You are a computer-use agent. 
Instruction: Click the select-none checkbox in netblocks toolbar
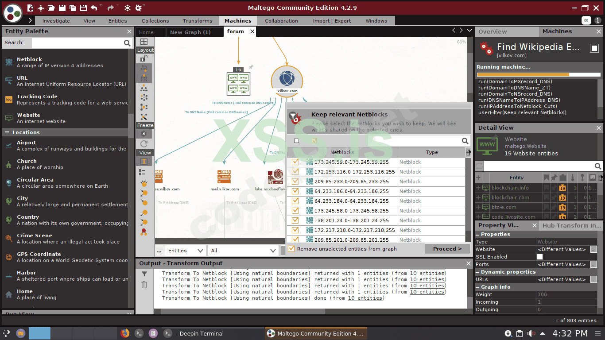click(296, 141)
